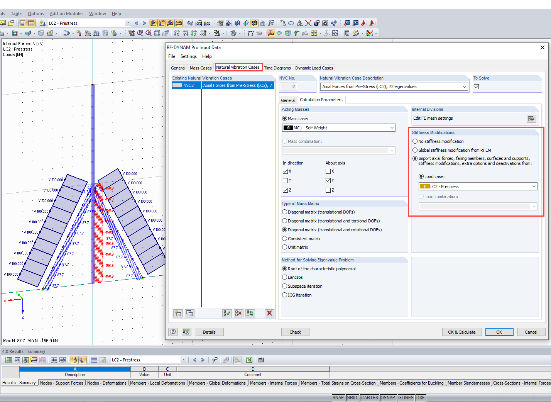Expand the Natural Vibration Case Description dropdown
This screenshot has width=551, height=402.
464,87
